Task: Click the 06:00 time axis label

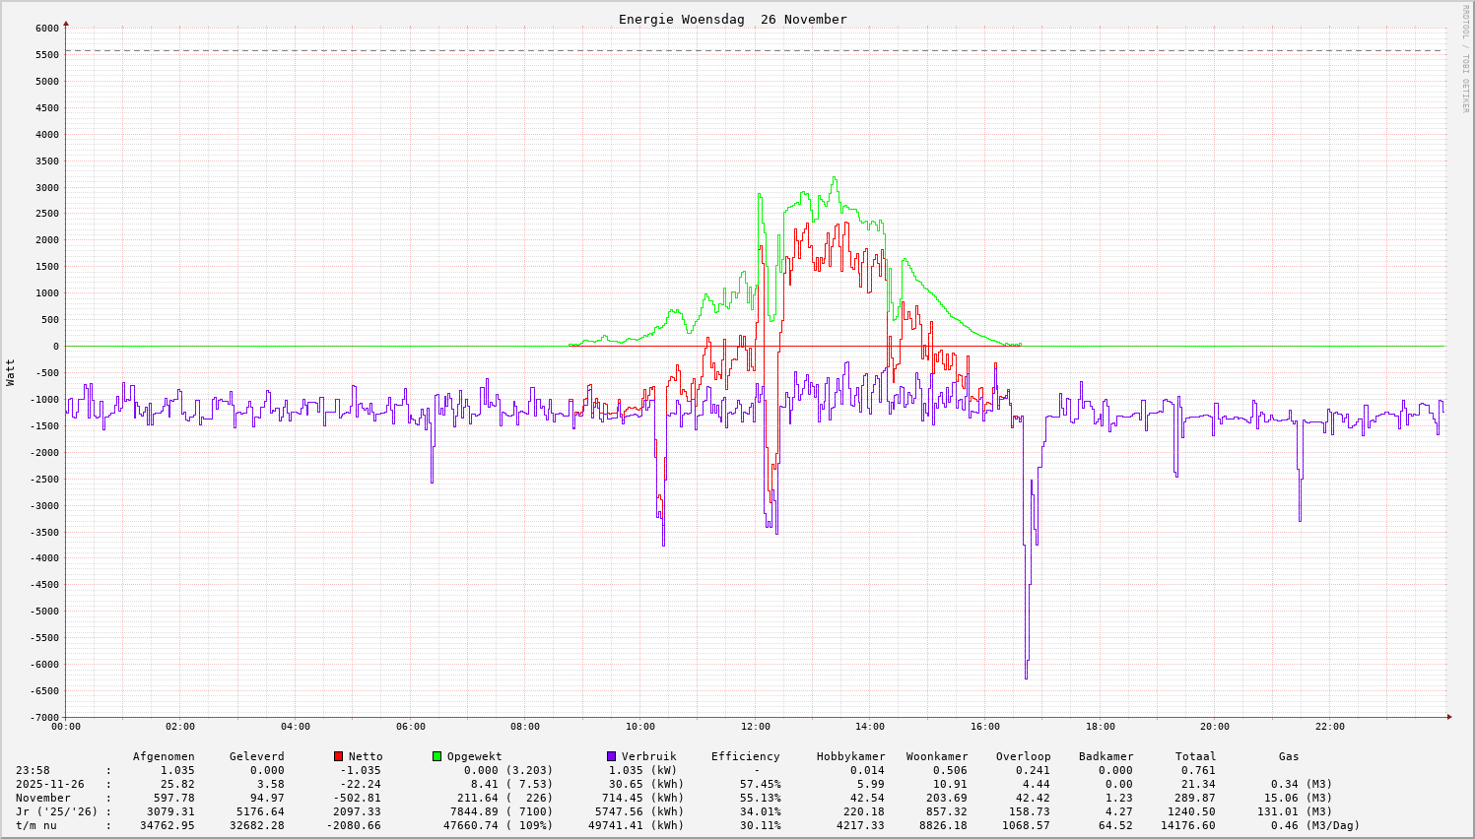Action: [x=410, y=727]
